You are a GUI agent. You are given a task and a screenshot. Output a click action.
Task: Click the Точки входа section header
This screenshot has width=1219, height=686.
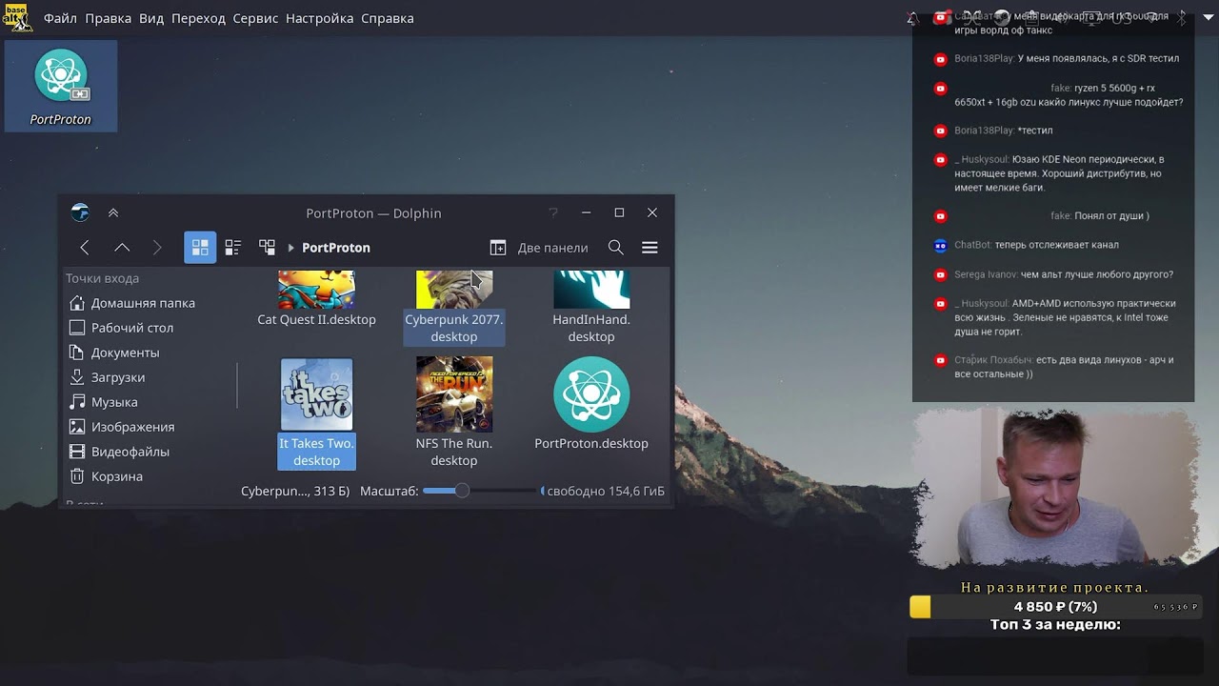102,278
